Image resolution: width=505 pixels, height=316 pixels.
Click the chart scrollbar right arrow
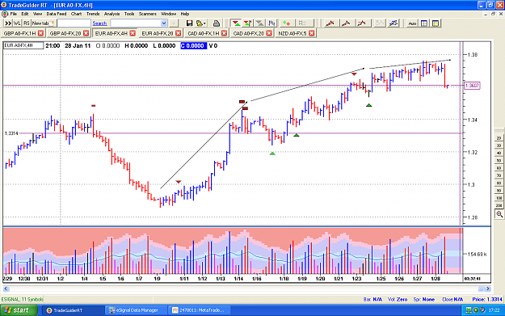[488, 289]
